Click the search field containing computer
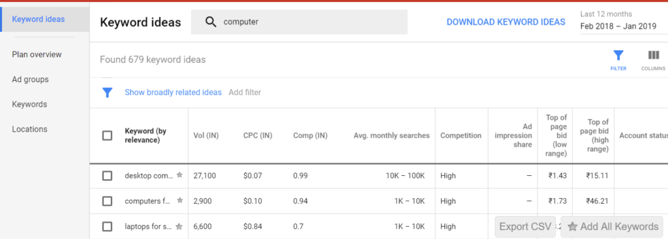The width and height of the screenshot is (668, 239). pos(299,21)
